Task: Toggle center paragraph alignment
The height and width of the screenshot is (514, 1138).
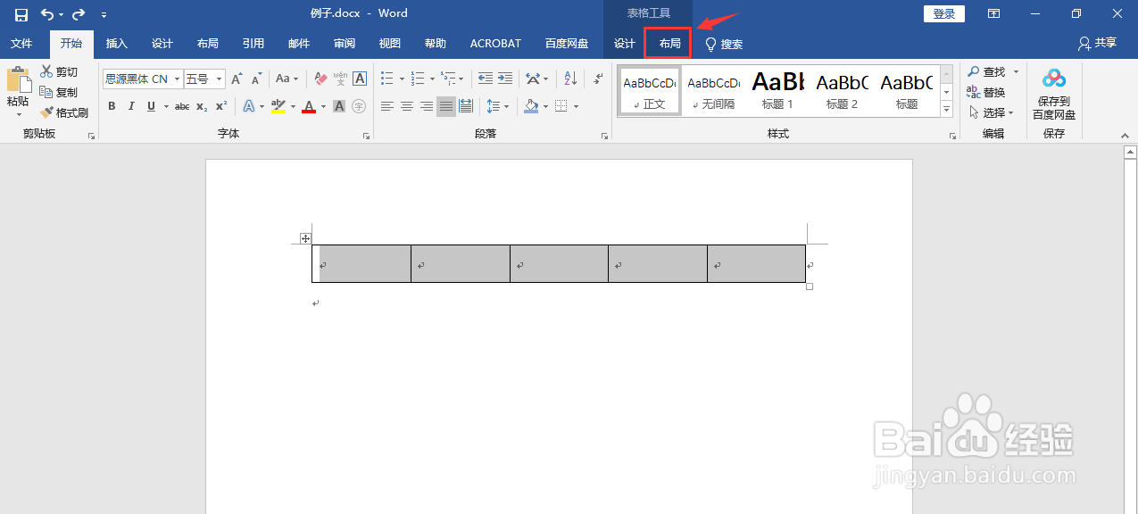Action: click(x=406, y=105)
